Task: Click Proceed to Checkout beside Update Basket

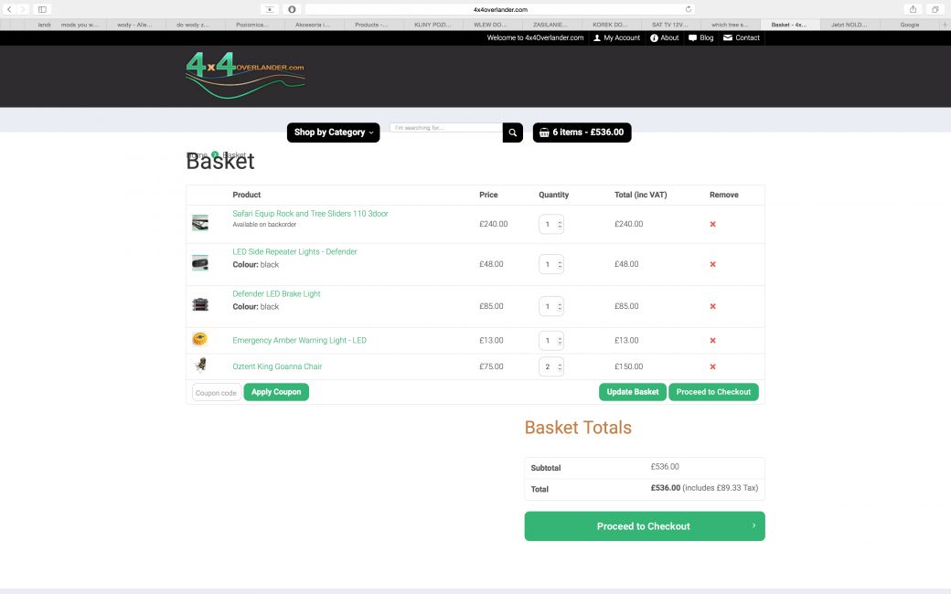Action: (x=713, y=392)
